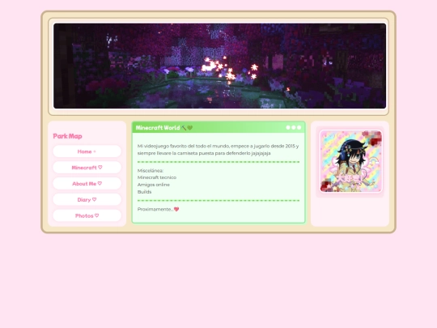
Task: Click the pink heart after Proximamente
Action: [176, 209]
